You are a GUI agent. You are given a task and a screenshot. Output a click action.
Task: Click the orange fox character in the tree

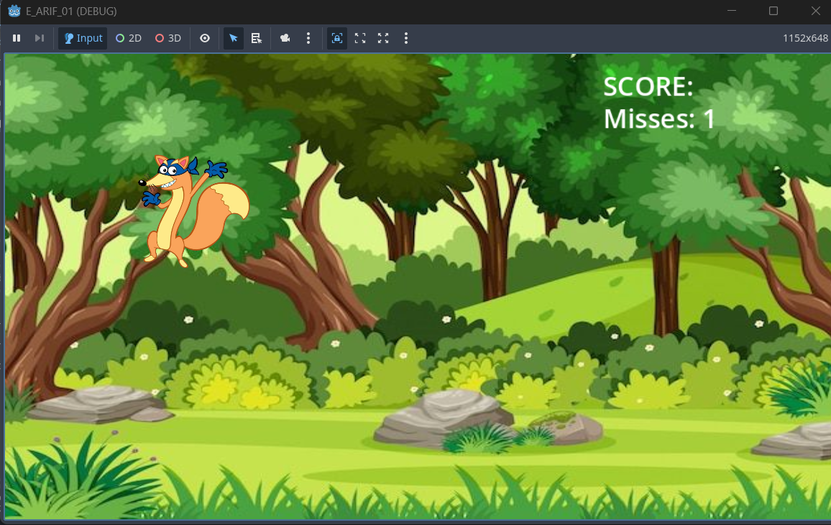click(x=193, y=210)
